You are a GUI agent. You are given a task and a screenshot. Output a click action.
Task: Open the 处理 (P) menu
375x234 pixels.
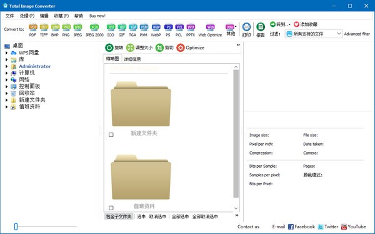coord(27,16)
